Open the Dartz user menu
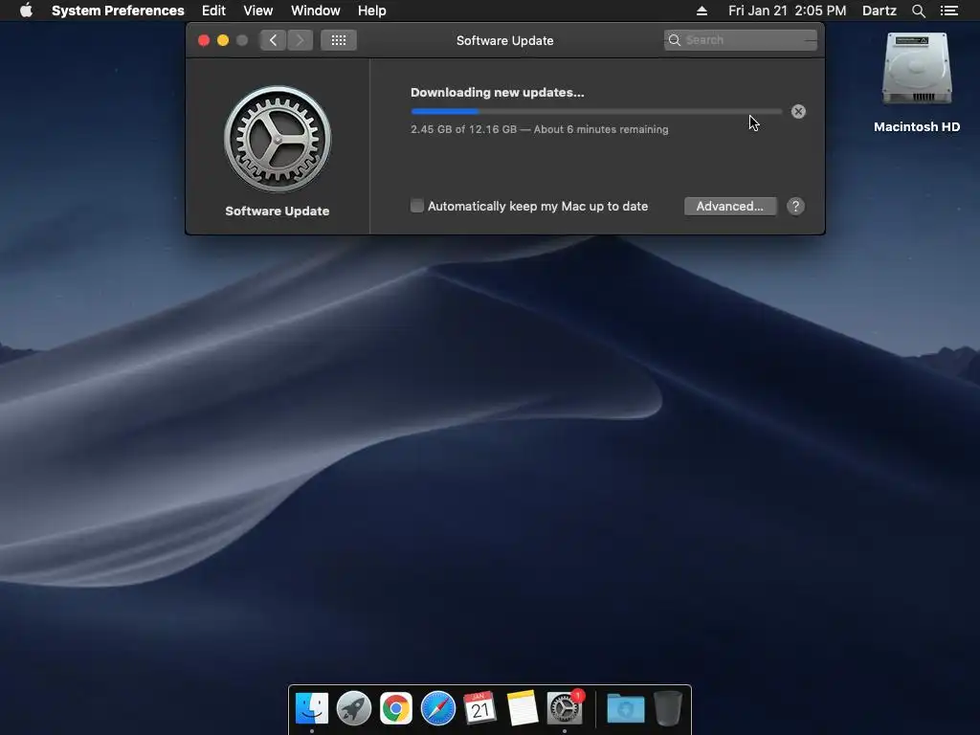Viewport: 980px width, 735px height. click(x=880, y=11)
